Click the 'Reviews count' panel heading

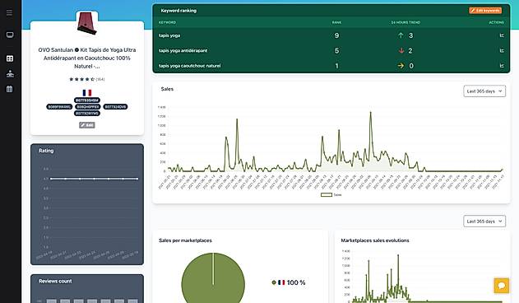click(x=55, y=281)
